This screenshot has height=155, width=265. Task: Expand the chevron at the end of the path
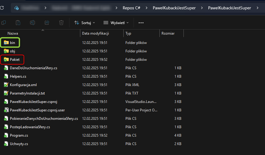tap(258, 8)
